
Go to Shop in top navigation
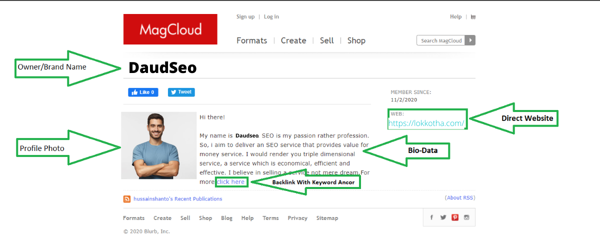pos(356,40)
